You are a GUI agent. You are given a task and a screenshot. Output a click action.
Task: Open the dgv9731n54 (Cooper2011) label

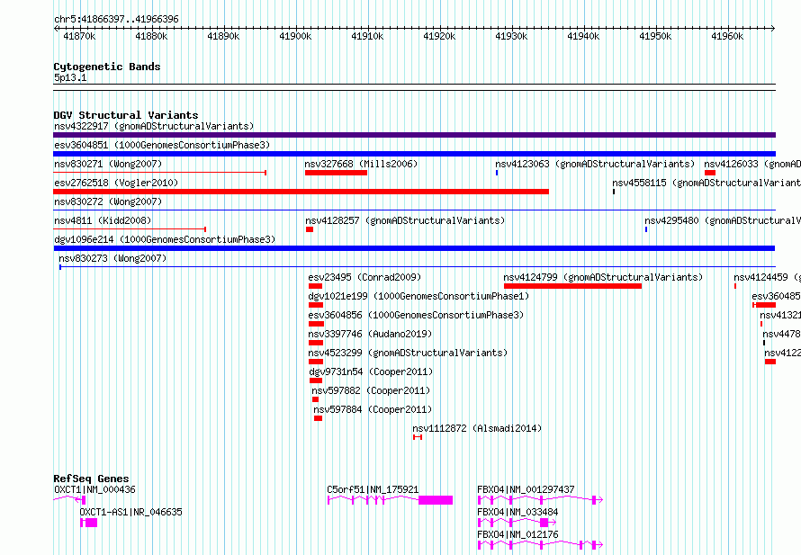[371, 371]
